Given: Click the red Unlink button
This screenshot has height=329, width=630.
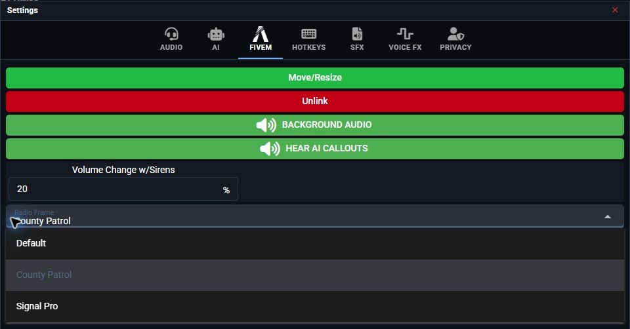Looking at the screenshot, I should coord(314,101).
